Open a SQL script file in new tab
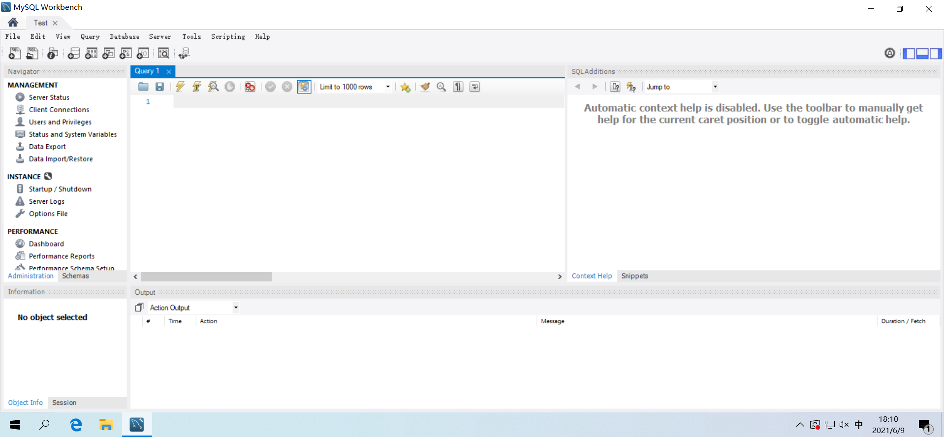 click(x=32, y=53)
